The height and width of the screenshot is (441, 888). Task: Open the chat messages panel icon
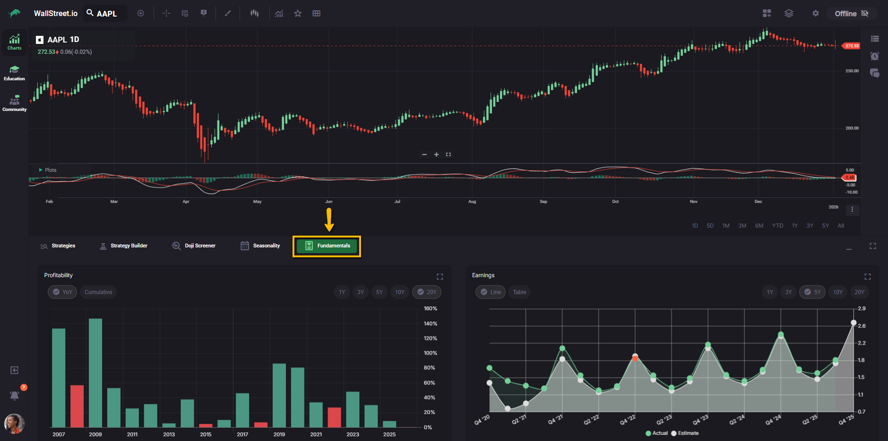pos(874,73)
